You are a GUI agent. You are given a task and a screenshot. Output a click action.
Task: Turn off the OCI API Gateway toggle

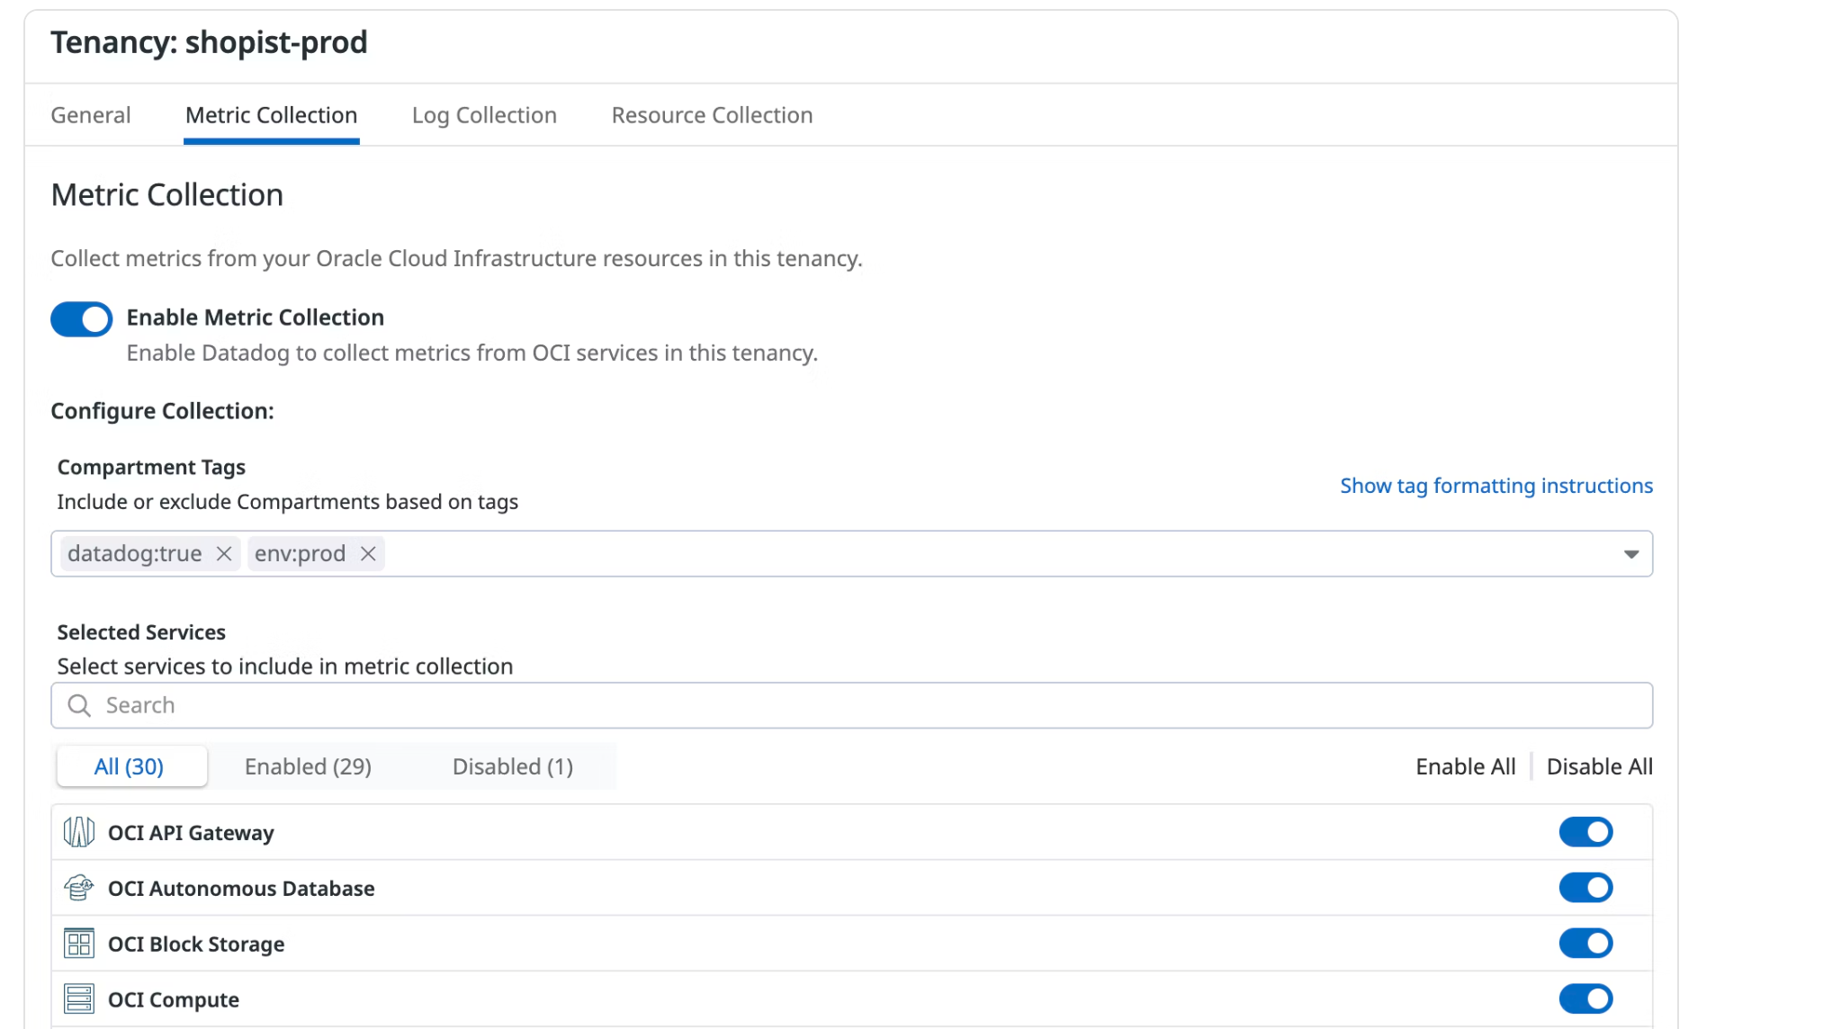1586,832
